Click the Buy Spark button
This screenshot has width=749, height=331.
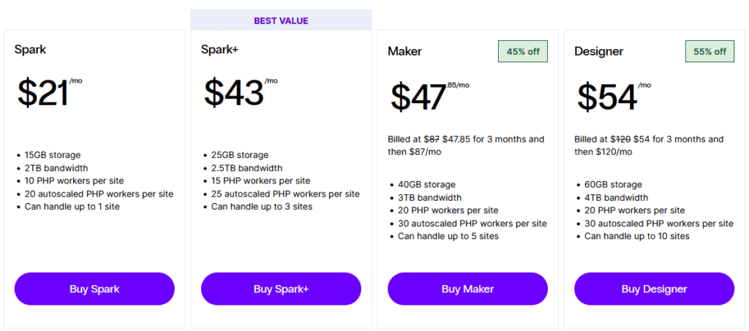[x=94, y=289]
